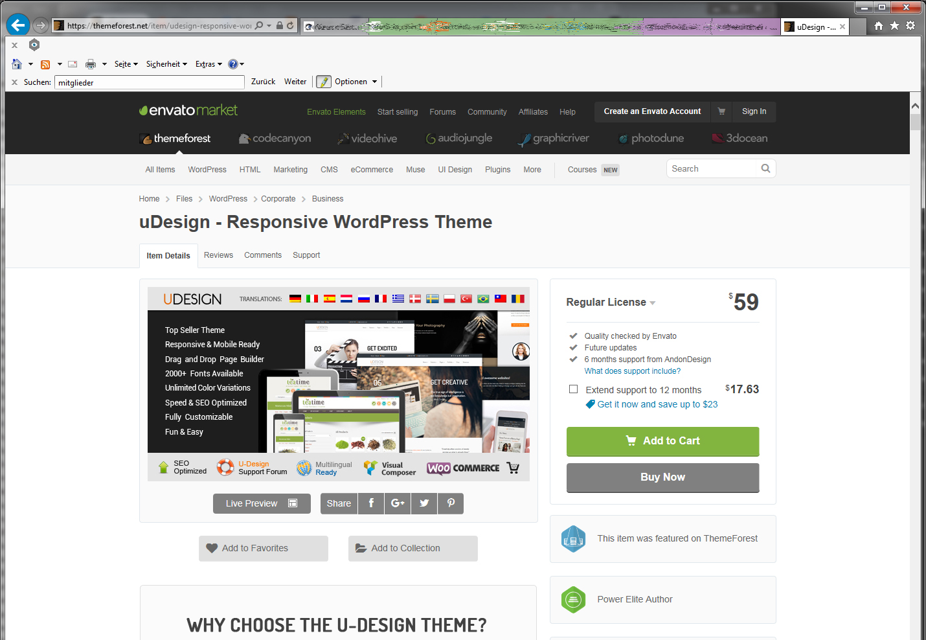This screenshot has height=640, width=926.
Task: Click the Sign In button
Action: pyautogui.click(x=754, y=111)
